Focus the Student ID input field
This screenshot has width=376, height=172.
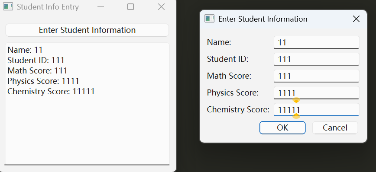[x=316, y=59]
